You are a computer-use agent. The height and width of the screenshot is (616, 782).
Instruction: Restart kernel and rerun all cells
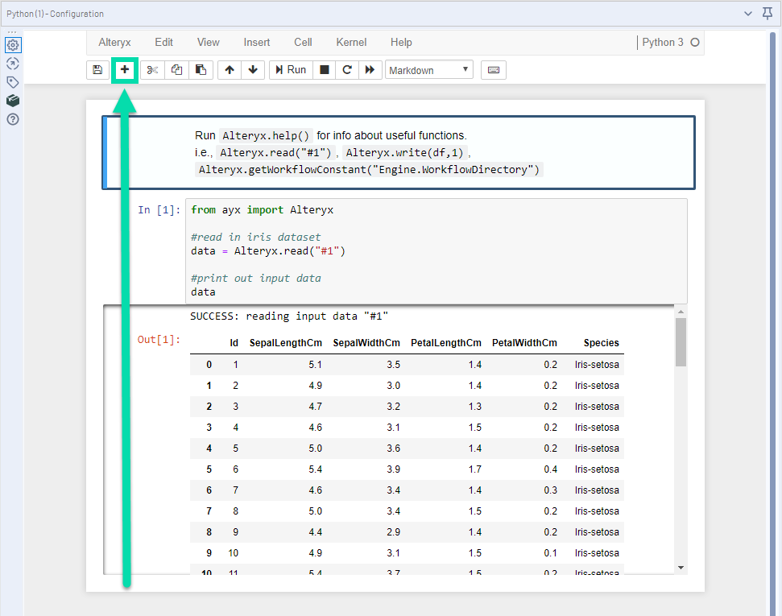(370, 70)
